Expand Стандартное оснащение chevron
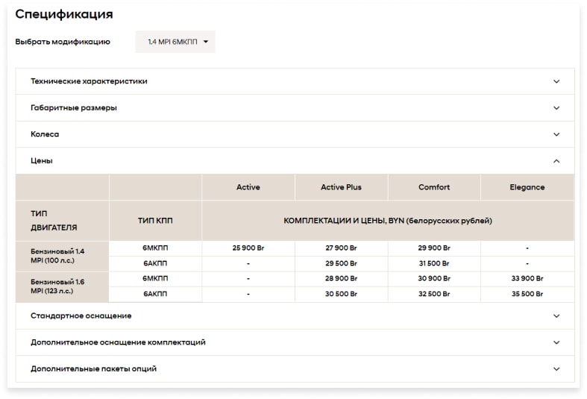This screenshot has height=399, width=587. click(556, 316)
